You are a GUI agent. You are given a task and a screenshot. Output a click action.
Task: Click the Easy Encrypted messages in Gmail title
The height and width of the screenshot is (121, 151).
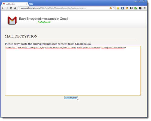(x=43, y=19)
